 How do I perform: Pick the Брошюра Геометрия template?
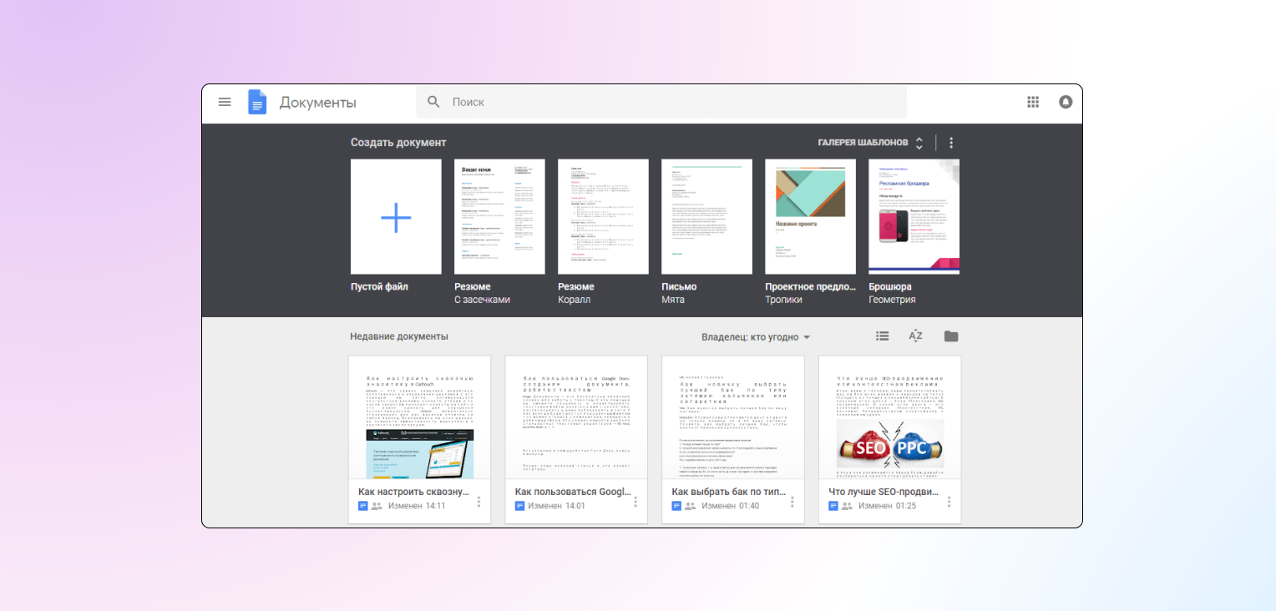pos(914,217)
